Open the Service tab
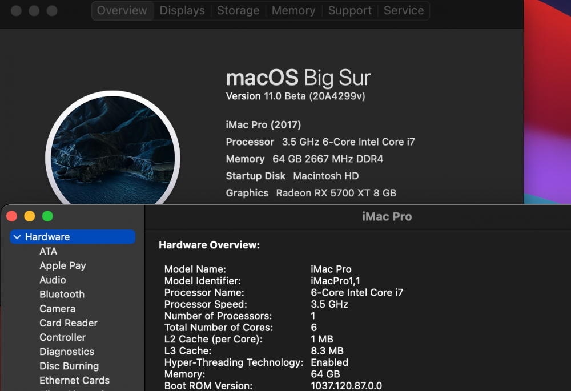 tap(404, 10)
